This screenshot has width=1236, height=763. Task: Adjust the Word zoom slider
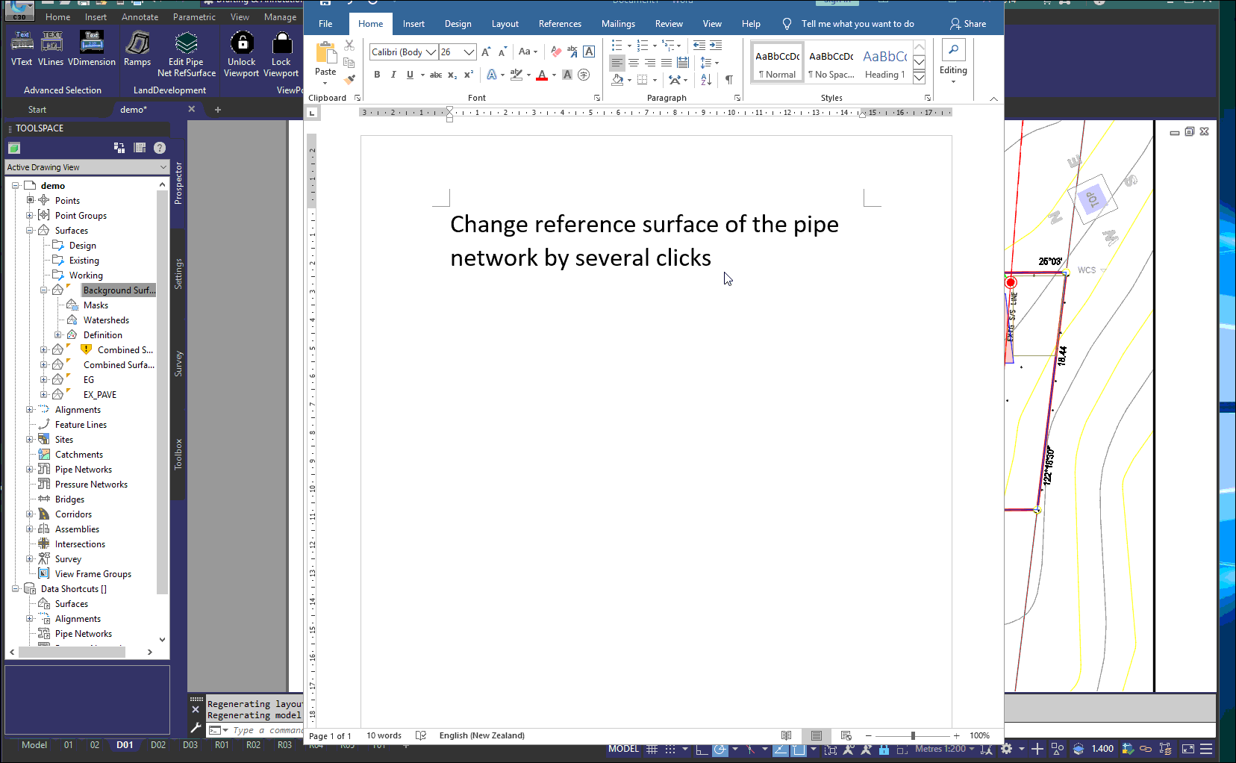pos(913,736)
